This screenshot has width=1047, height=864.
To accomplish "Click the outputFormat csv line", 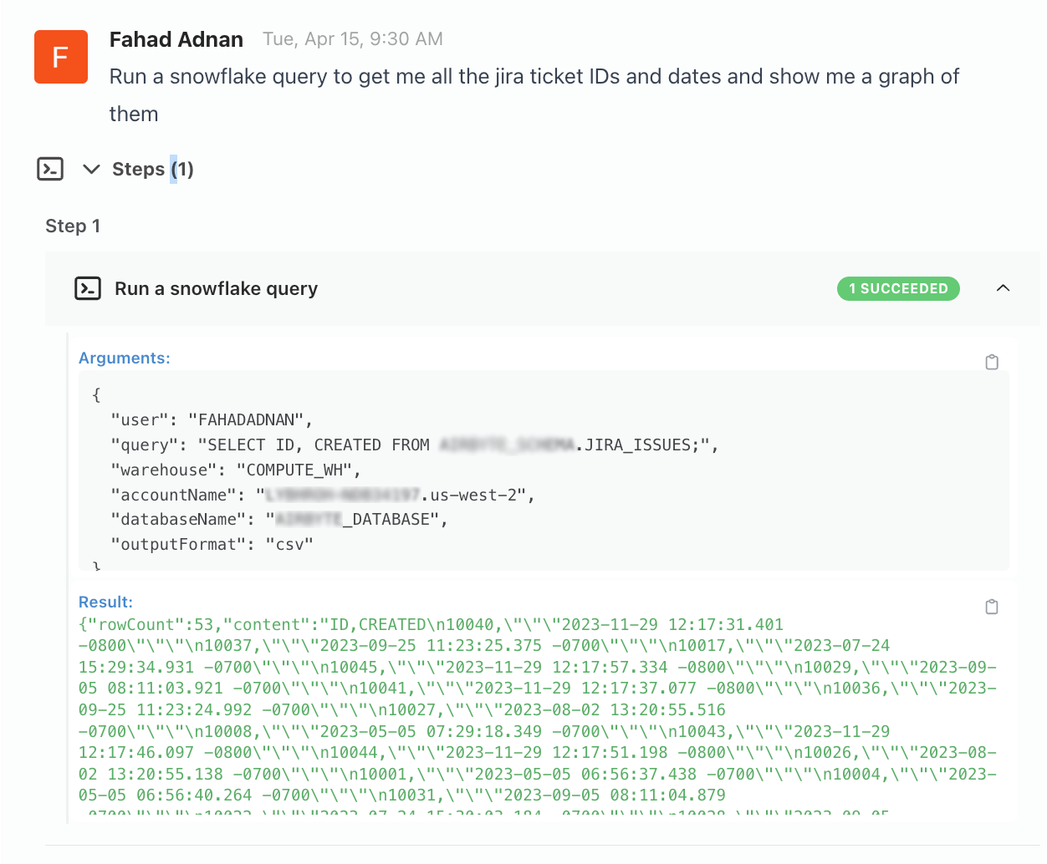I will pos(212,544).
